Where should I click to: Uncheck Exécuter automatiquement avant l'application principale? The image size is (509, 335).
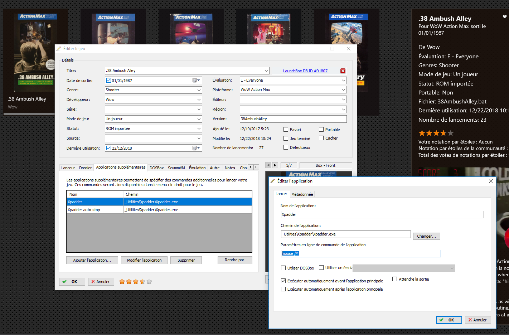coord(283,281)
